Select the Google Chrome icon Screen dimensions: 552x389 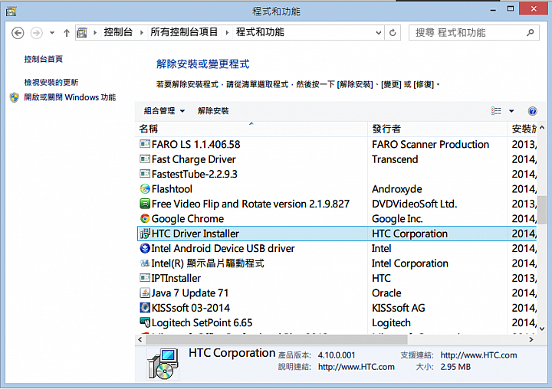pyautogui.click(x=145, y=218)
